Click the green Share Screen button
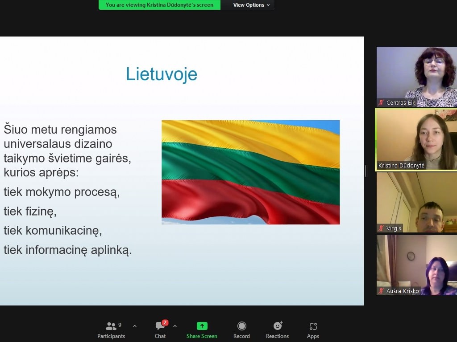Image resolution: width=457 pixels, height=342 pixels. click(202, 330)
